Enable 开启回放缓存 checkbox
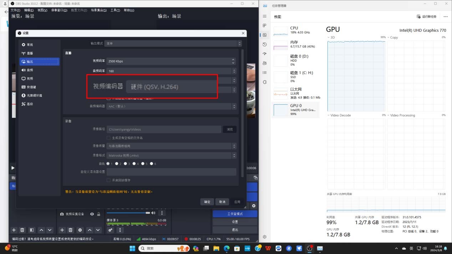Screen dimensions: 452x254 point(108,180)
